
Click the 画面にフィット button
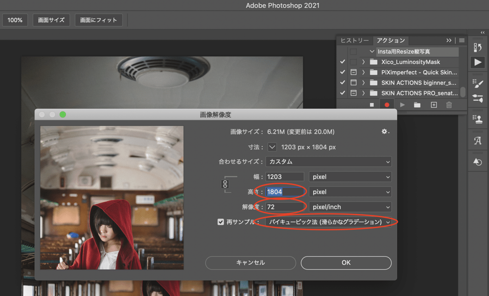99,20
